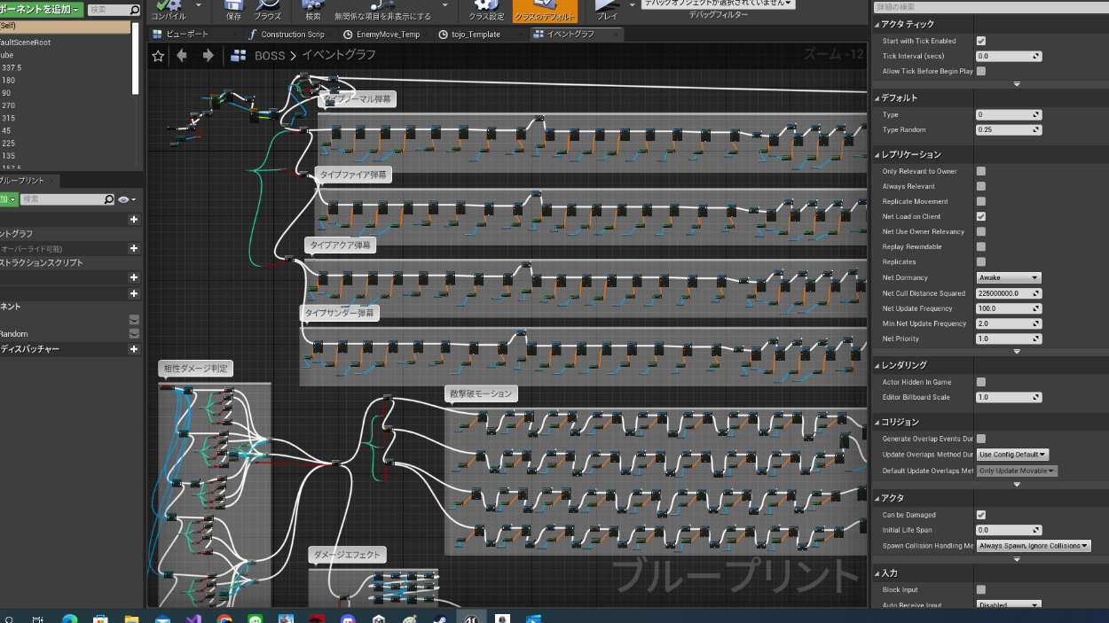Click the Save (保存) toolbar icon
The image size is (1109, 623).
(x=233, y=7)
